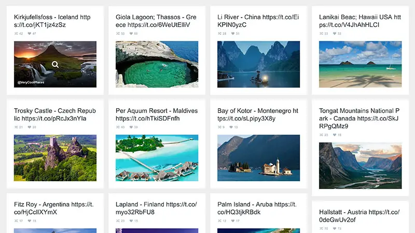The image size is (415, 233).
Task: Open the Giola Lagoon Thassos title link
Action: click(156, 21)
